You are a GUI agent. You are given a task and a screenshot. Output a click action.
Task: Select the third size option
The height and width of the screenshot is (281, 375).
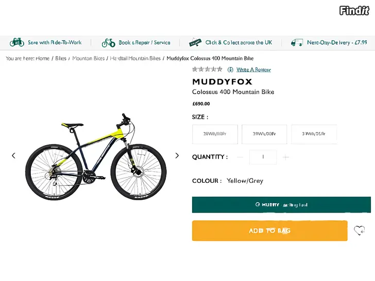tap(314, 134)
